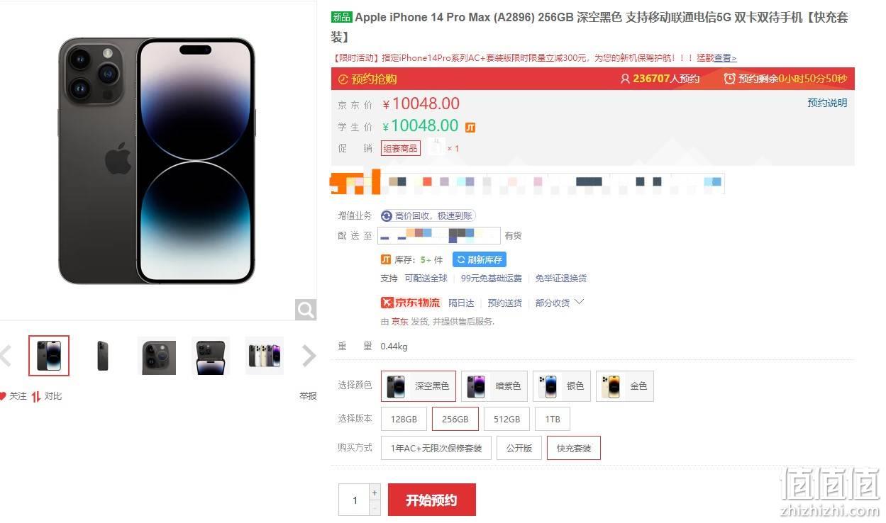Viewport: 886px width, 523px height.
Task: Pick the 金色 color option
Action: point(624,386)
